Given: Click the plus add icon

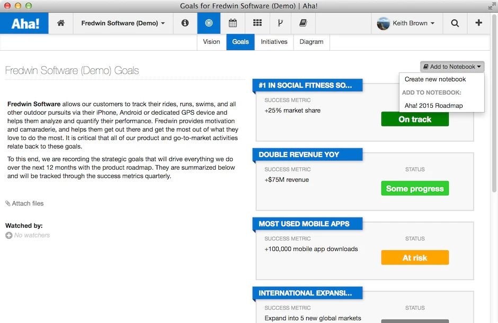Looking at the screenshot, I should pos(478,23).
